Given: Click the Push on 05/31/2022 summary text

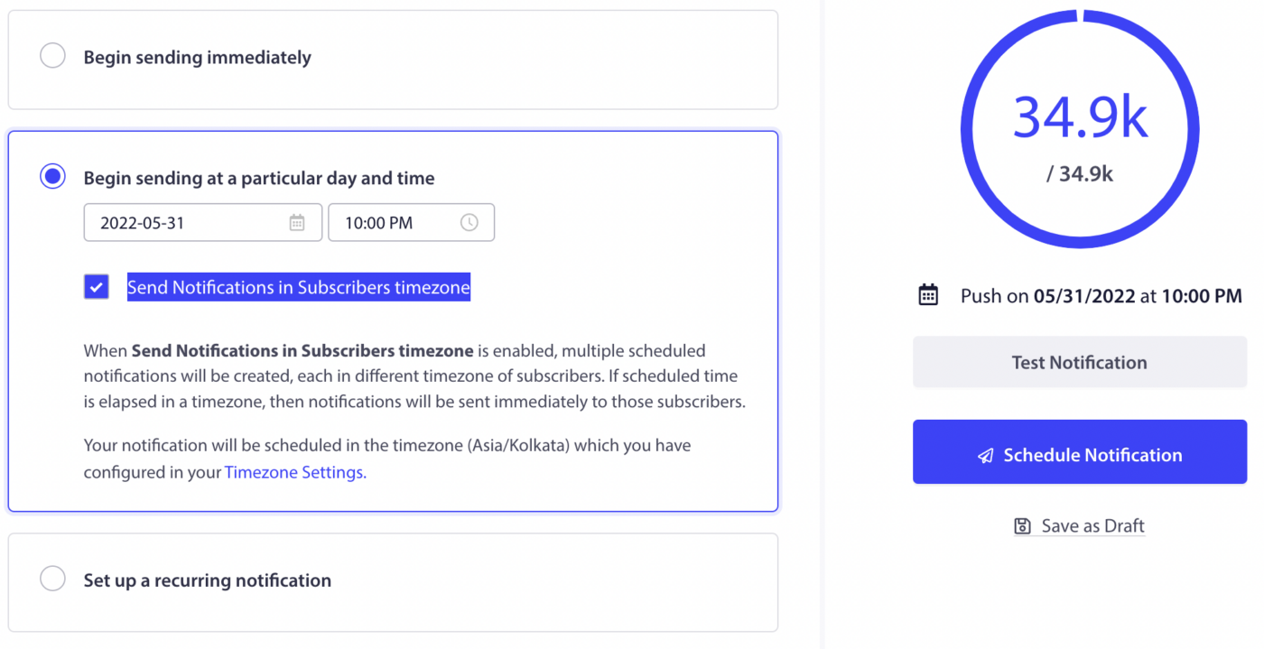Looking at the screenshot, I should click(x=1101, y=296).
